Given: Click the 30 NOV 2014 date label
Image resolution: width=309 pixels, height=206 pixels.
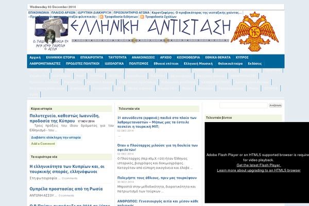Looking at the screenshot, I should point(125,182).
